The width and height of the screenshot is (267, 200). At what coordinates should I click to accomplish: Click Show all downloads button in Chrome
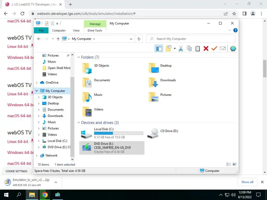pos(247,182)
